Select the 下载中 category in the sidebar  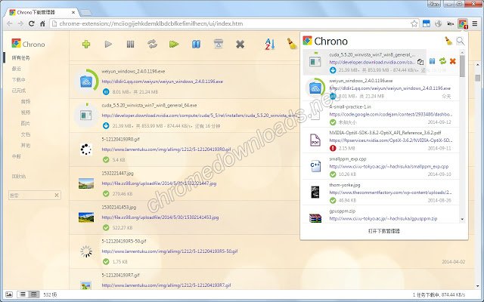pyautogui.click(x=18, y=79)
